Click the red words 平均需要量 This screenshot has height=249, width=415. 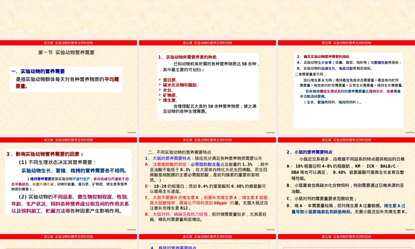point(112,79)
